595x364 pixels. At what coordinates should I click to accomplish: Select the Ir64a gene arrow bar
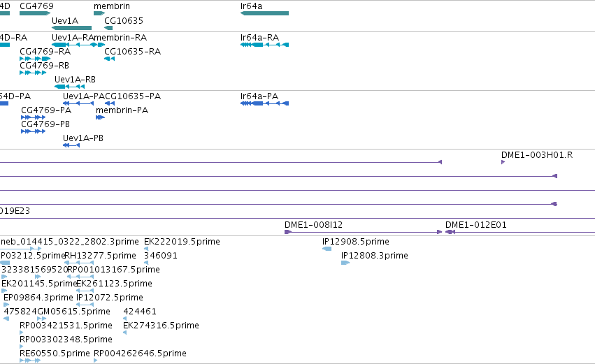pos(264,13)
